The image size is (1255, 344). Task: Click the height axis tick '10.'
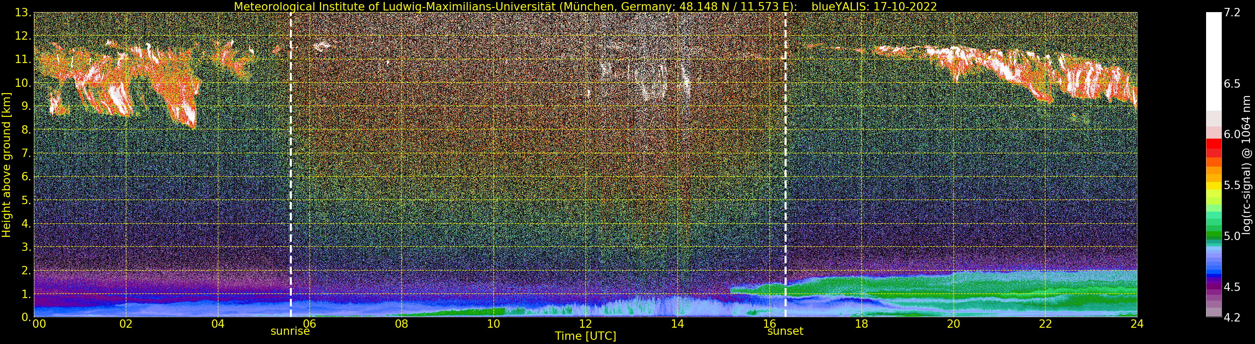[x=23, y=83]
